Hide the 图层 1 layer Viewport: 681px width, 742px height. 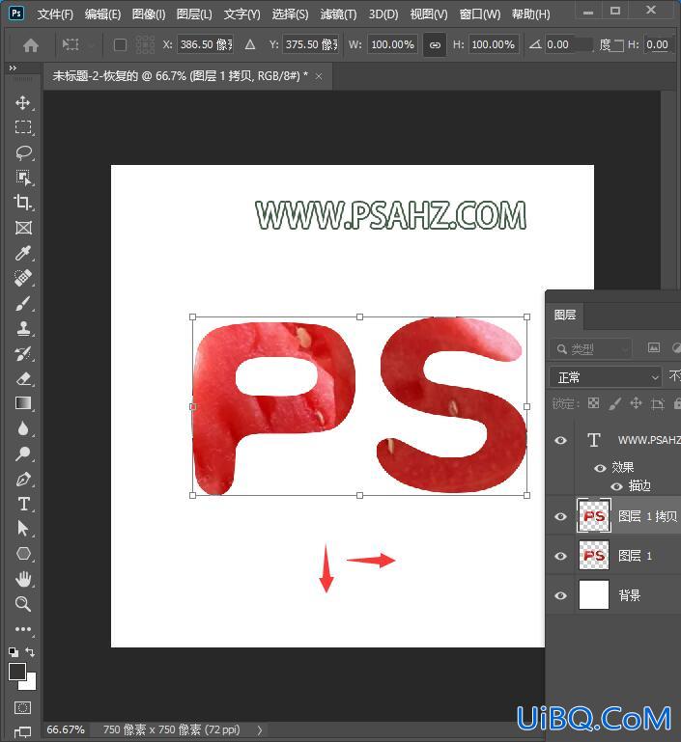point(560,556)
